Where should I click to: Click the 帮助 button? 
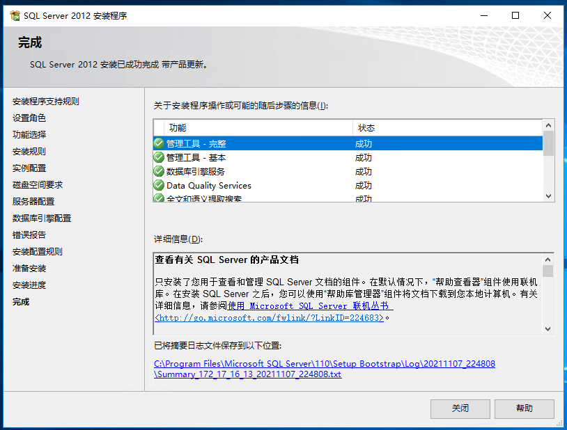pyautogui.click(x=524, y=408)
